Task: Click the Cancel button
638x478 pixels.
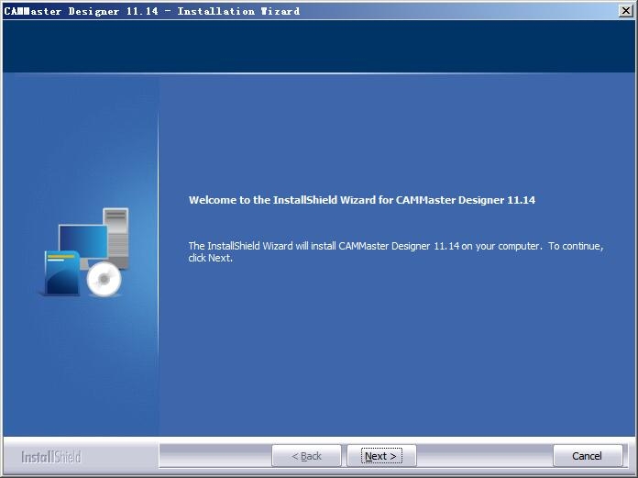Action: 588,456
